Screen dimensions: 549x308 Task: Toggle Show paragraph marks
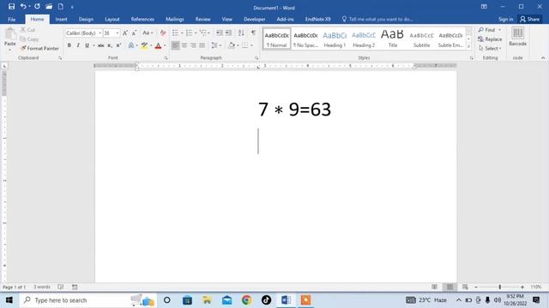coord(254,33)
